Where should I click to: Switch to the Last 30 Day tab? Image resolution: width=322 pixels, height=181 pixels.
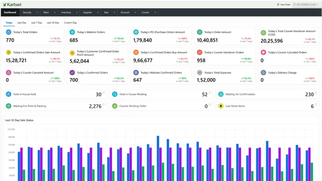tap(53, 23)
